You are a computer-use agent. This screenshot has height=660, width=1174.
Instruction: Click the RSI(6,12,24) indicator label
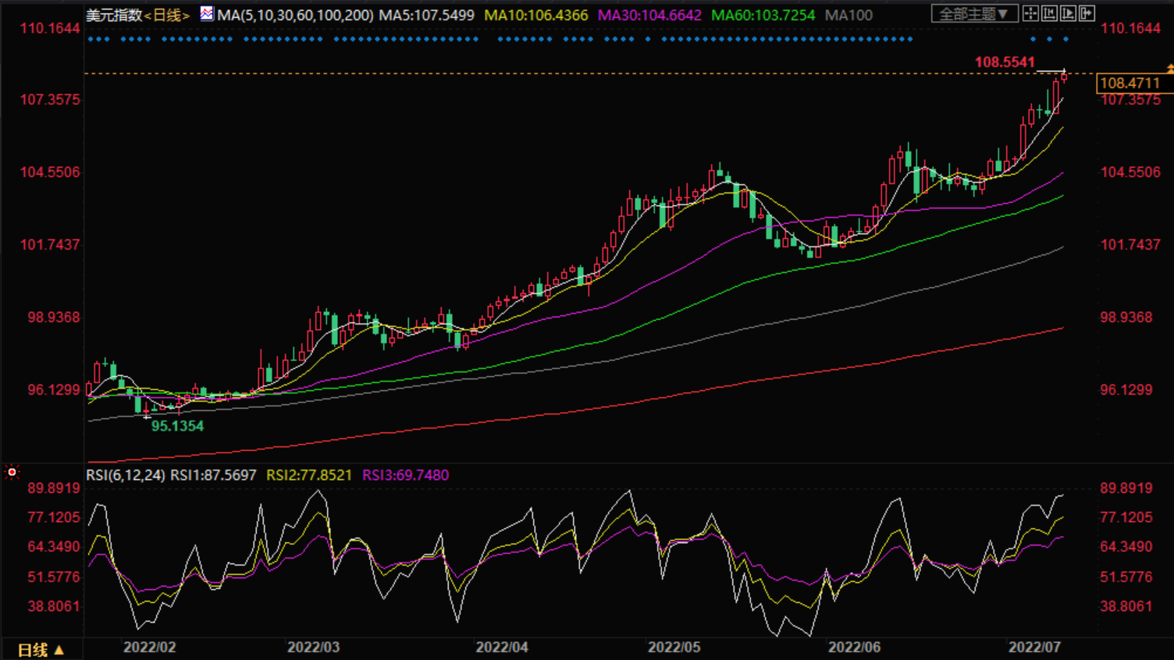coord(125,475)
